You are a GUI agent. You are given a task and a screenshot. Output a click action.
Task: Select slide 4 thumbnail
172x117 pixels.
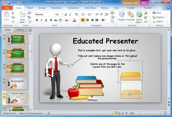[17, 69]
